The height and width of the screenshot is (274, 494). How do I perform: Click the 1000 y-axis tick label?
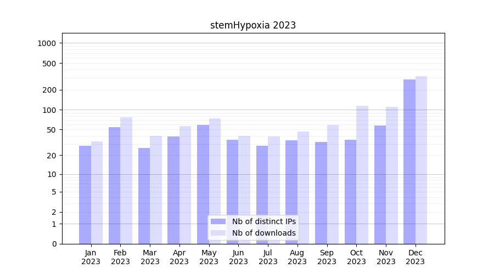pos(47,43)
